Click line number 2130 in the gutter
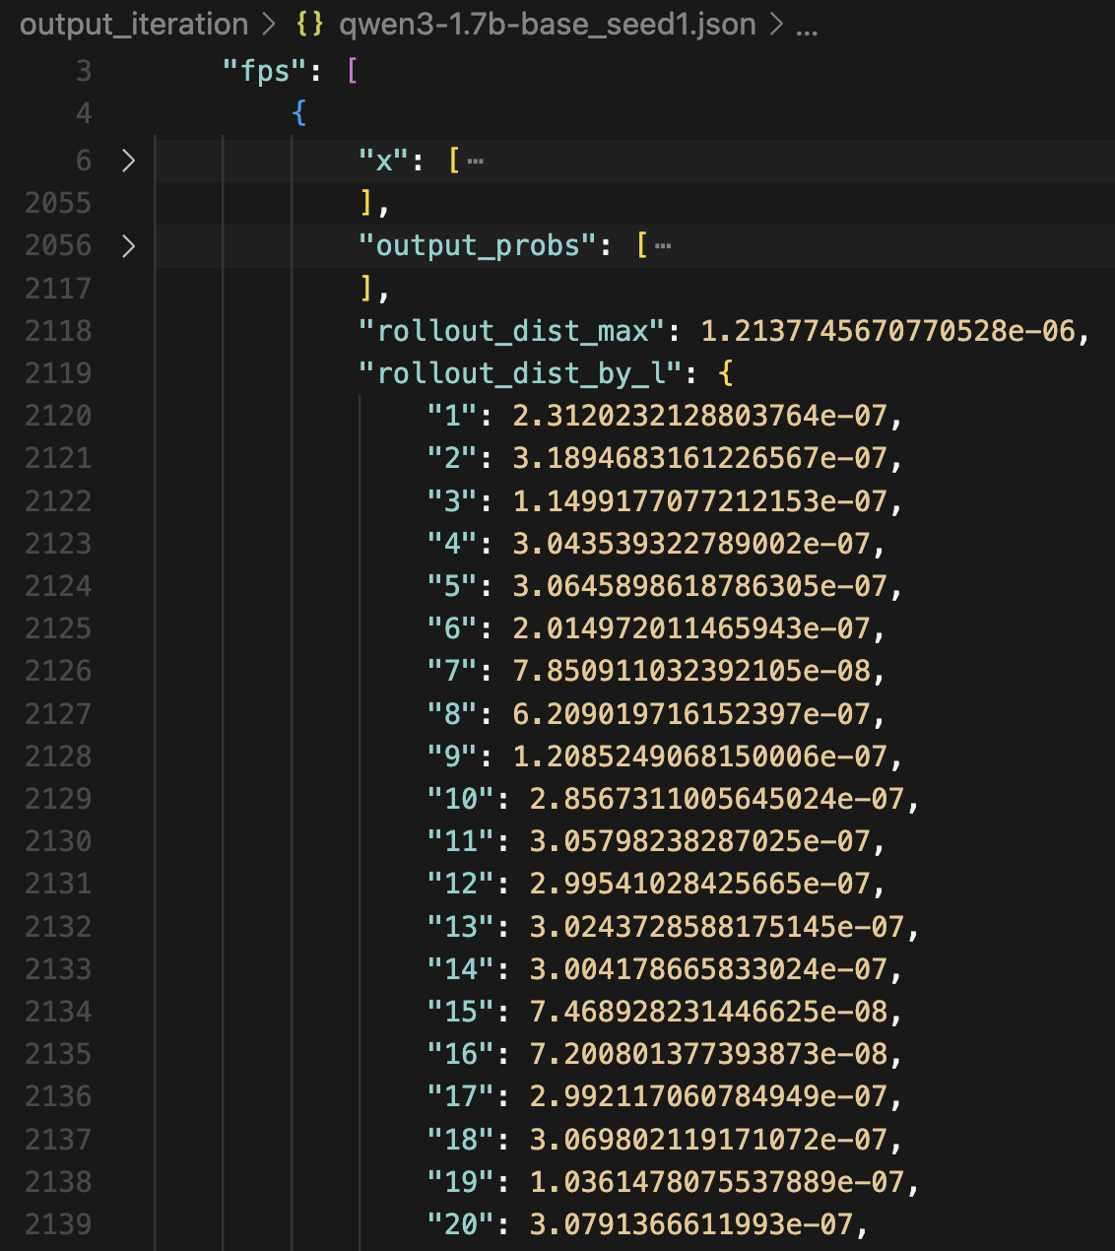 point(58,841)
